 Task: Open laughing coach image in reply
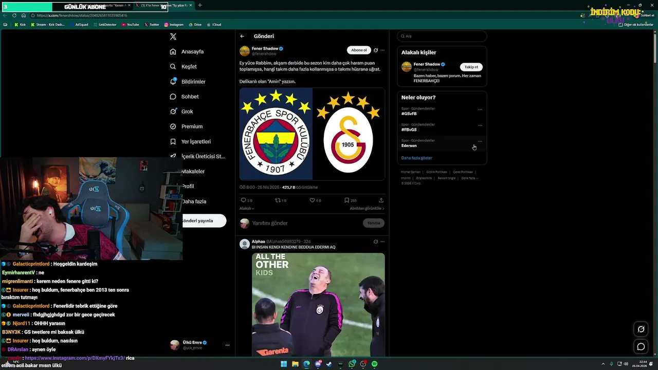318,305
